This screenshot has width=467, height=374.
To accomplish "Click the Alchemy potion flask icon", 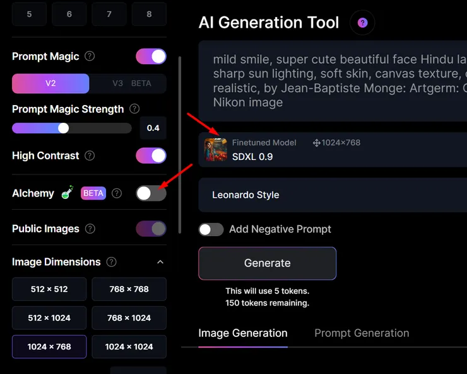I will (x=67, y=193).
